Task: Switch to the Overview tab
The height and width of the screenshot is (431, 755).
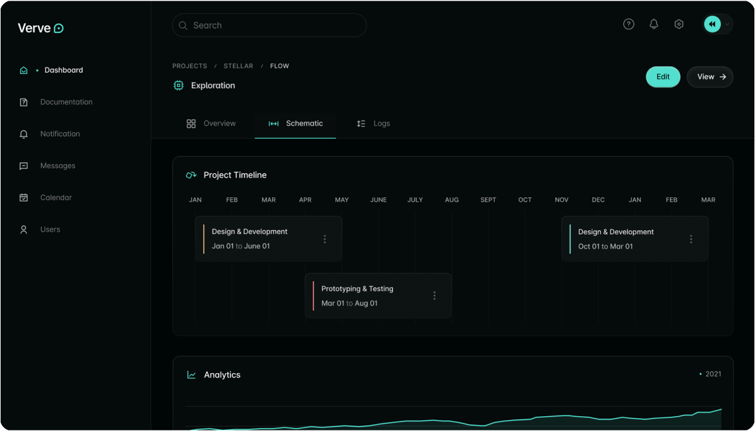Action: point(212,123)
